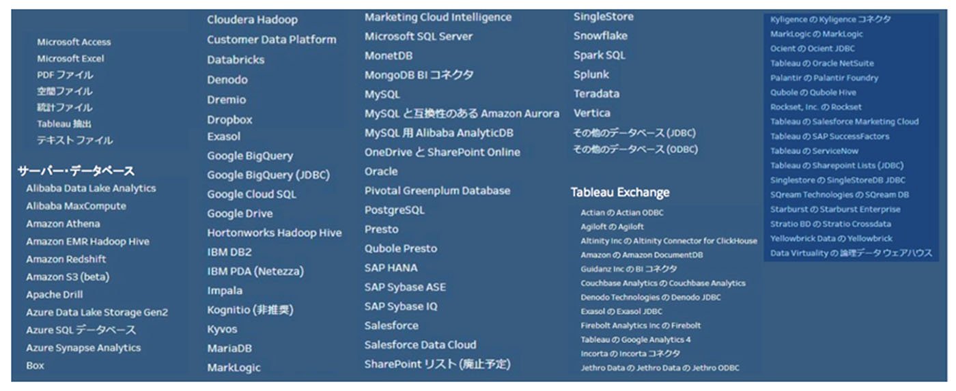
Task: Choose Tableau の ServiceNow connector
Action: [x=815, y=151]
